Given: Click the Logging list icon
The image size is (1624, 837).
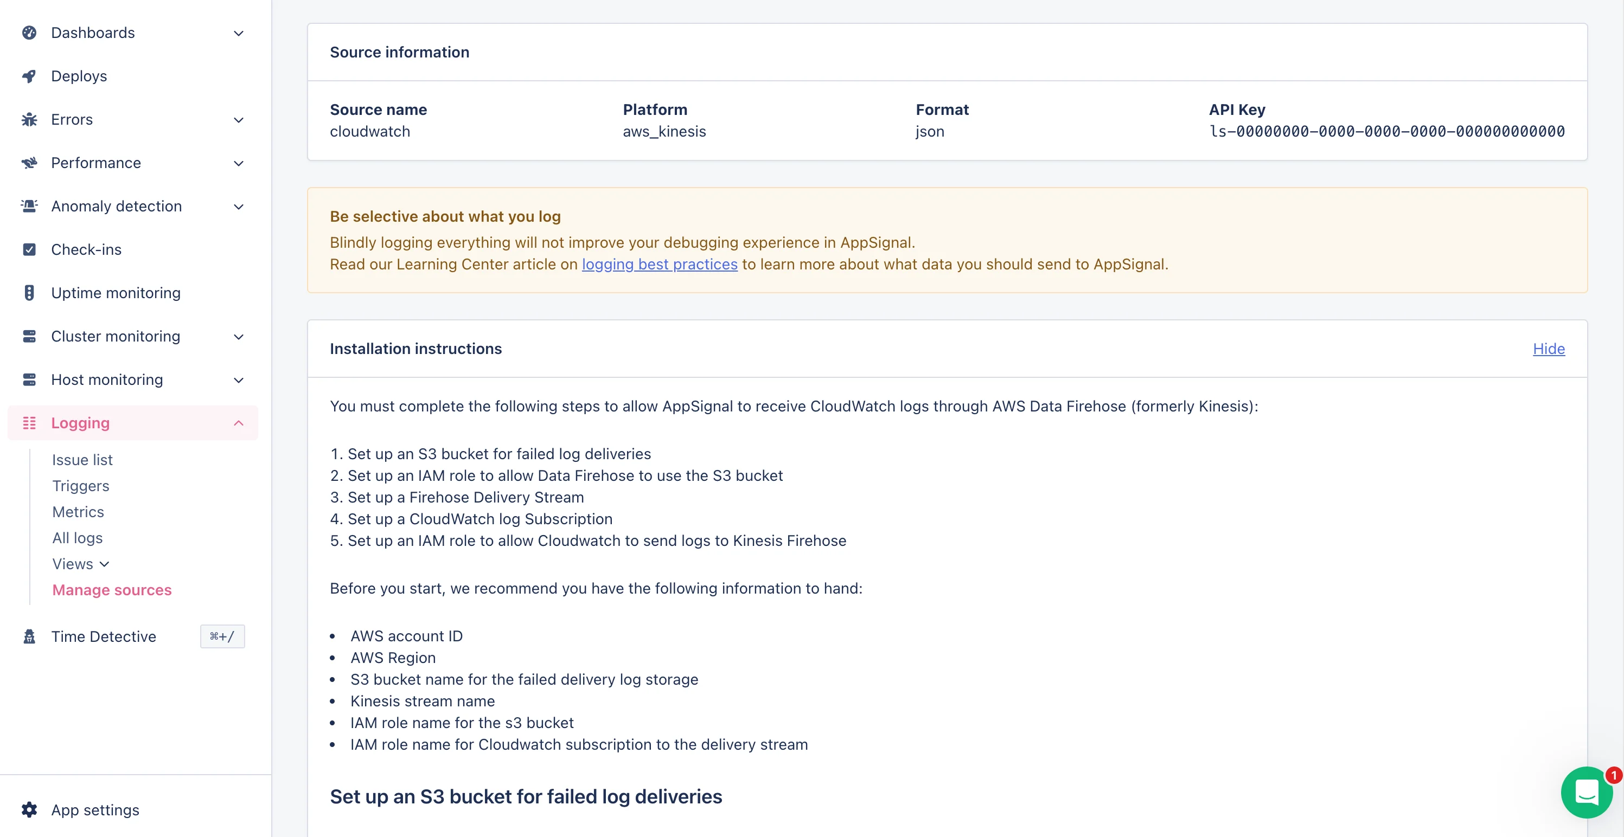Looking at the screenshot, I should coord(29,423).
